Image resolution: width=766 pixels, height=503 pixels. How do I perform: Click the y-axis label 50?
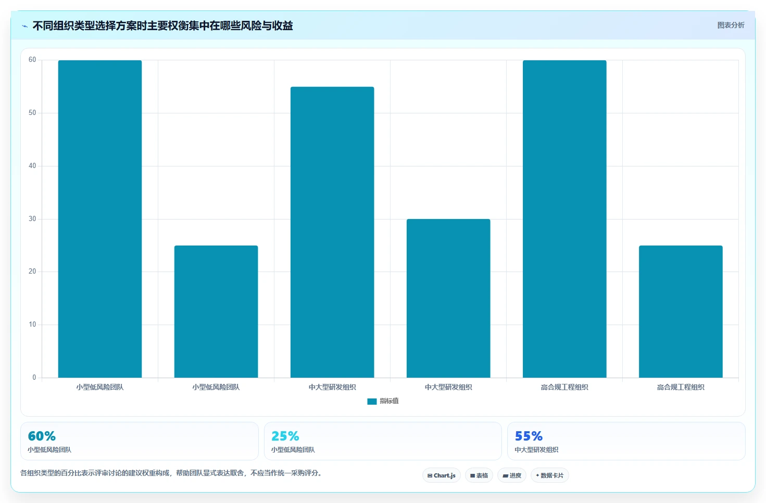(x=32, y=113)
